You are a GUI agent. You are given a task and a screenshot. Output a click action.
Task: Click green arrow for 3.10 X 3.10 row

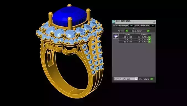pyautogui.click(x=150, y=42)
